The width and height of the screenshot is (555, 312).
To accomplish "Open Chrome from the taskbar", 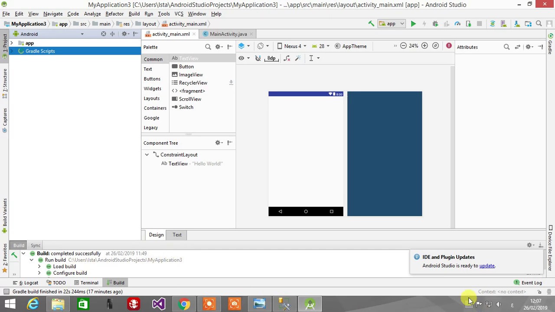I will tap(184, 304).
